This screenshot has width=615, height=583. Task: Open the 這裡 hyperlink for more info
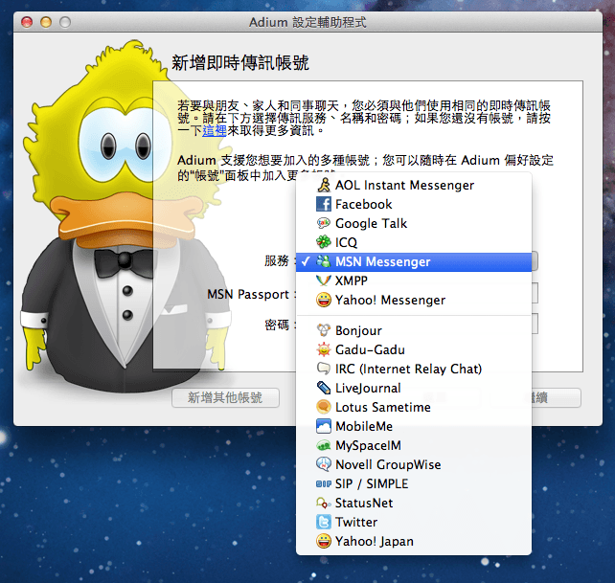(214, 130)
